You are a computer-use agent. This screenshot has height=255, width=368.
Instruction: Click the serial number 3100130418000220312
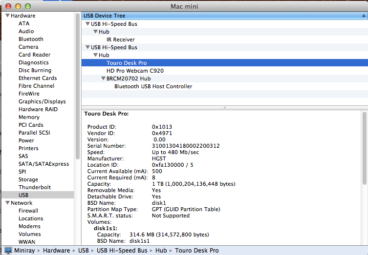(x=186, y=146)
